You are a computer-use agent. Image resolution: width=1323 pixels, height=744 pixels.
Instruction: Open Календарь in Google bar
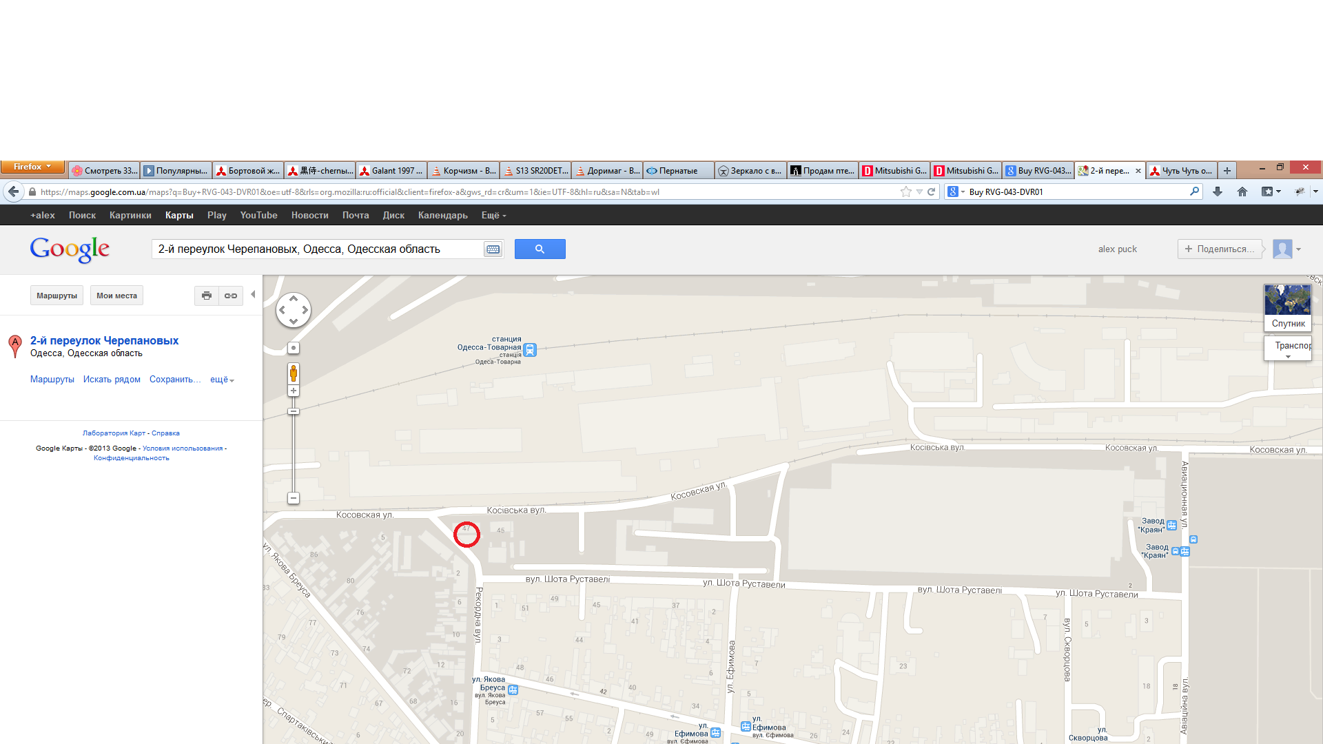point(442,215)
